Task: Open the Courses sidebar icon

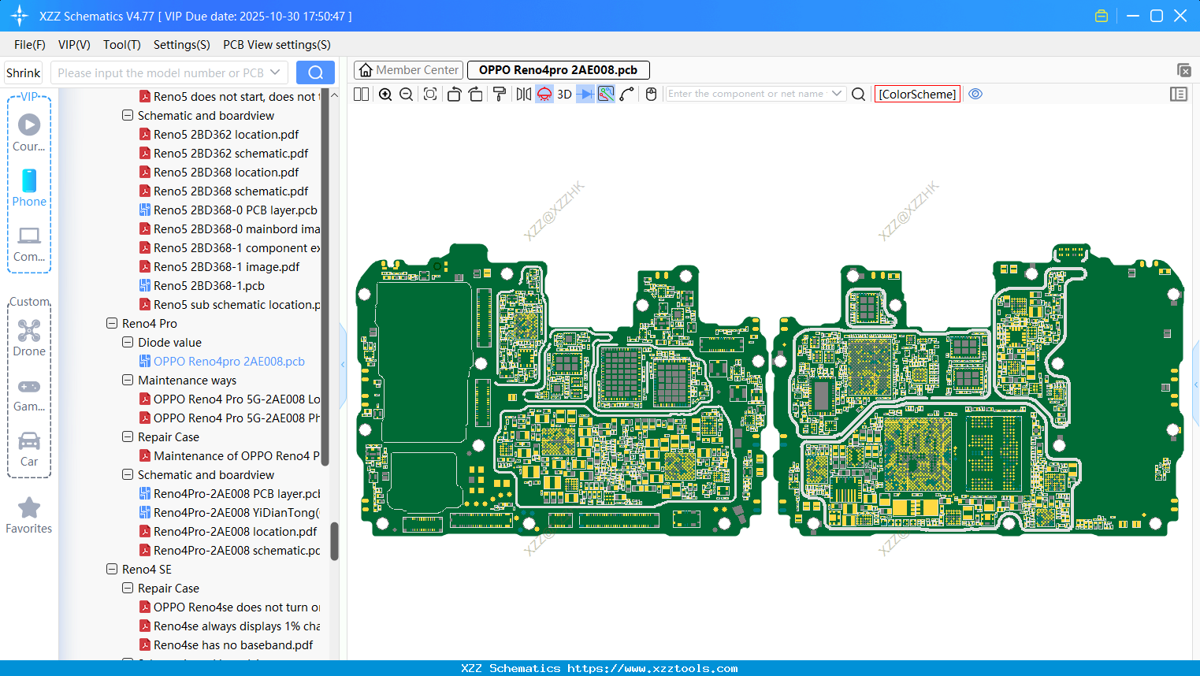Action: click(29, 132)
